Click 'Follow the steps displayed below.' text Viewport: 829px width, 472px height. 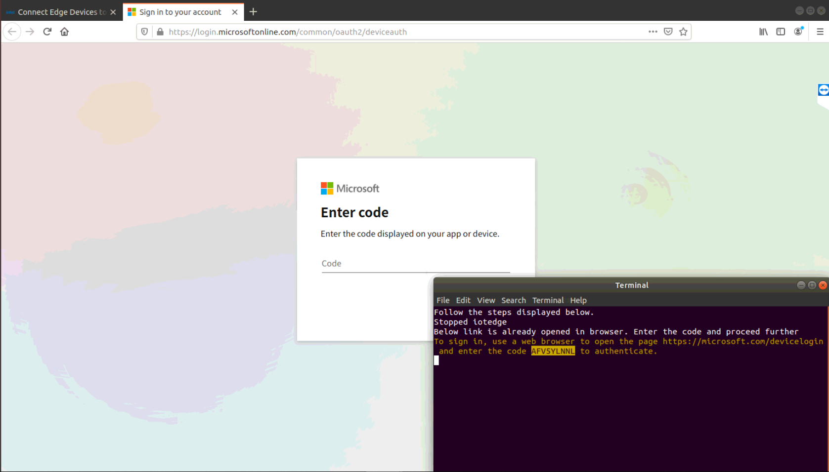click(514, 312)
